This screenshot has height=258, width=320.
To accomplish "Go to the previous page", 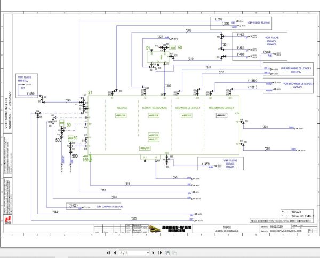I will (x=115, y=253).
